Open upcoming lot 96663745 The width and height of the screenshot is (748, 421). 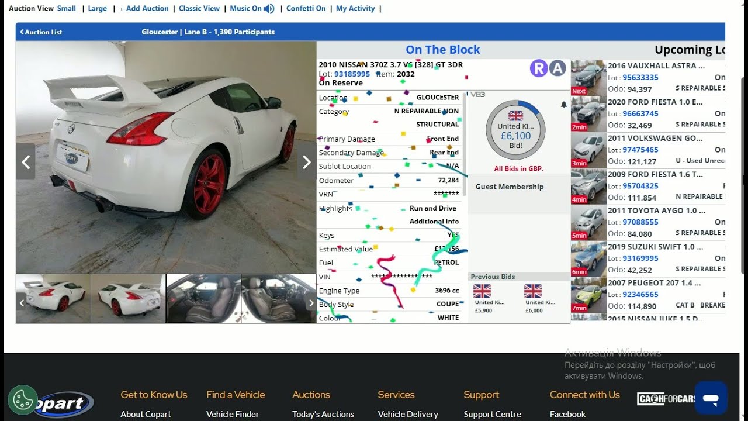640,113
